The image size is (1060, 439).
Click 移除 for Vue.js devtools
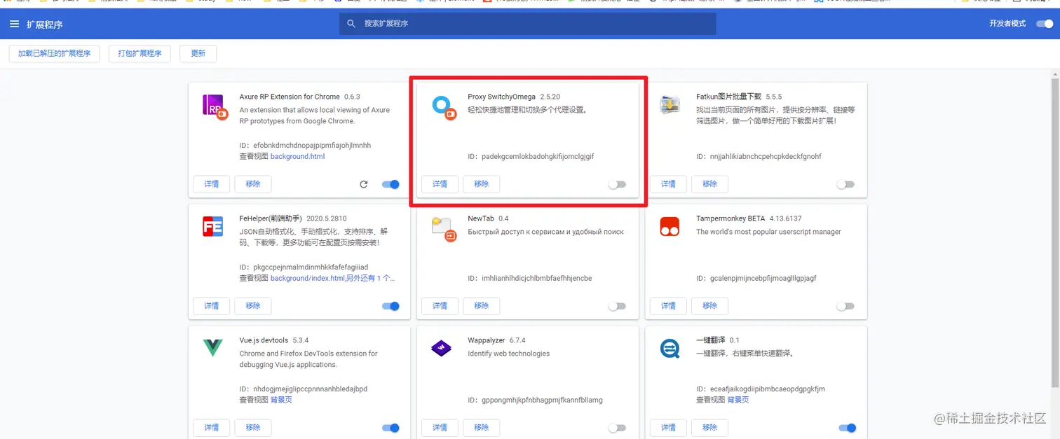point(253,428)
